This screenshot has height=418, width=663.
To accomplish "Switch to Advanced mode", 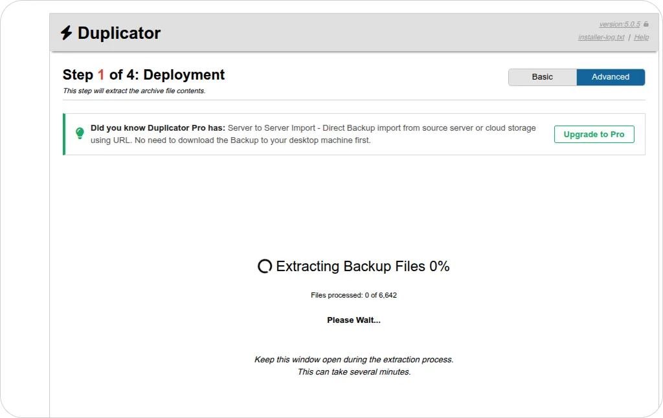I will (611, 77).
